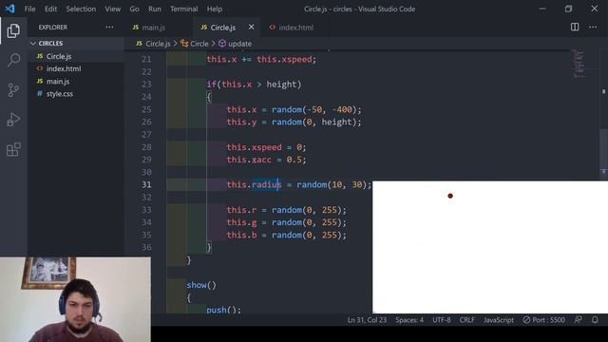
Task: Restore down the VS Code window
Action: [x=568, y=9]
